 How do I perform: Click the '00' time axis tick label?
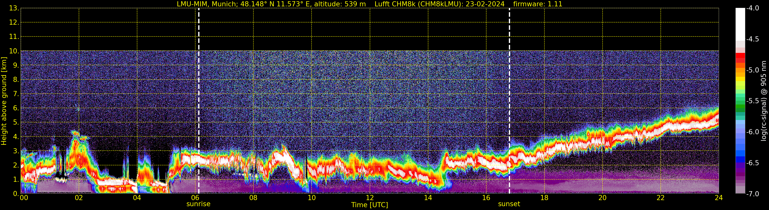point(24,198)
